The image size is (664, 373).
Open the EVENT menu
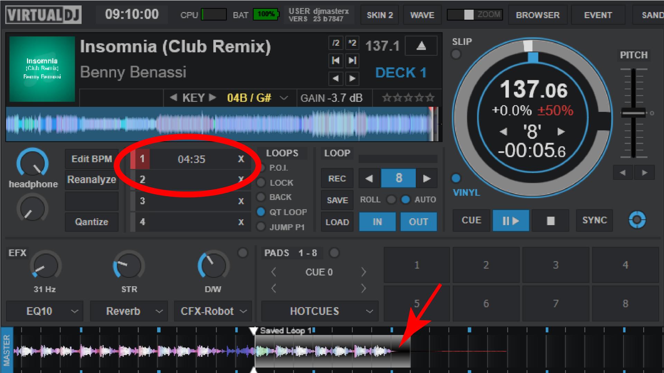(x=598, y=15)
